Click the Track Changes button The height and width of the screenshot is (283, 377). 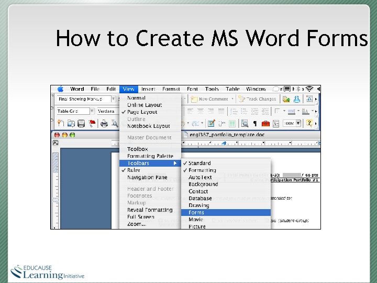257,99
